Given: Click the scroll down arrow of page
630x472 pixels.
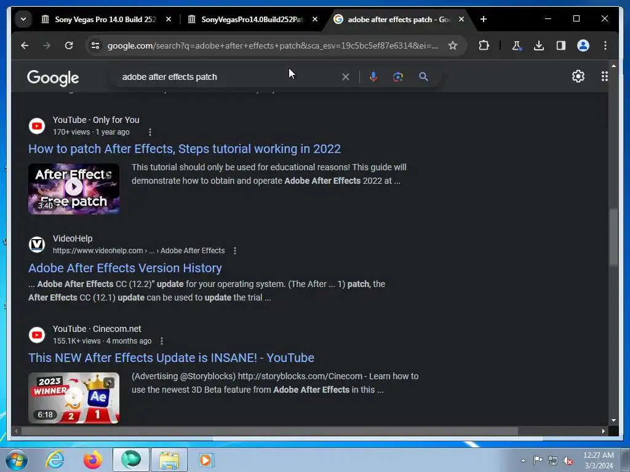Looking at the screenshot, I should [x=613, y=420].
